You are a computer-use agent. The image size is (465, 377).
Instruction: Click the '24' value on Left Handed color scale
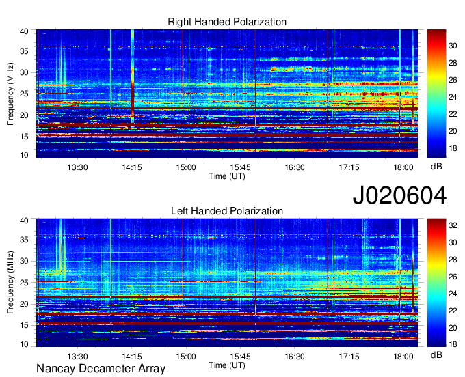point(453,294)
